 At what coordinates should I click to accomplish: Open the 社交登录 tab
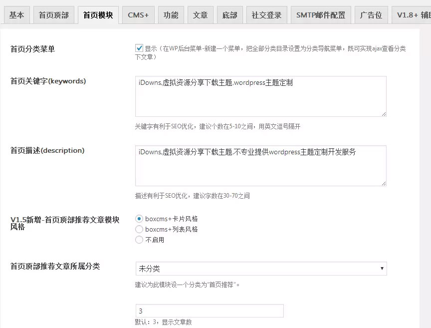click(x=266, y=15)
